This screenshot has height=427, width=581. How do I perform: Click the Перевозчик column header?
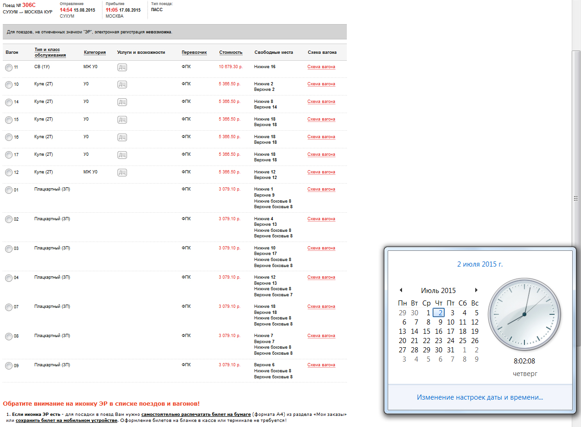[194, 52]
